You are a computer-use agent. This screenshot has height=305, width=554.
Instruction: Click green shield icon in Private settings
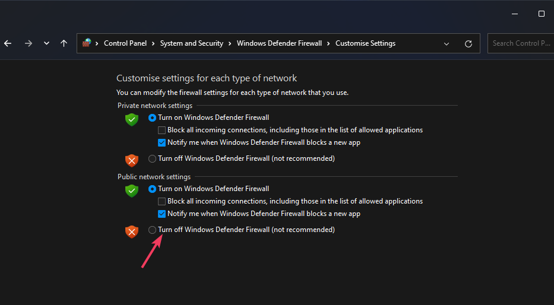click(x=132, y=120)
